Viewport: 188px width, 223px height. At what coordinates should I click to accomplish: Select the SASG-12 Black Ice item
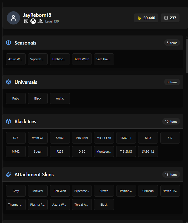148,152
